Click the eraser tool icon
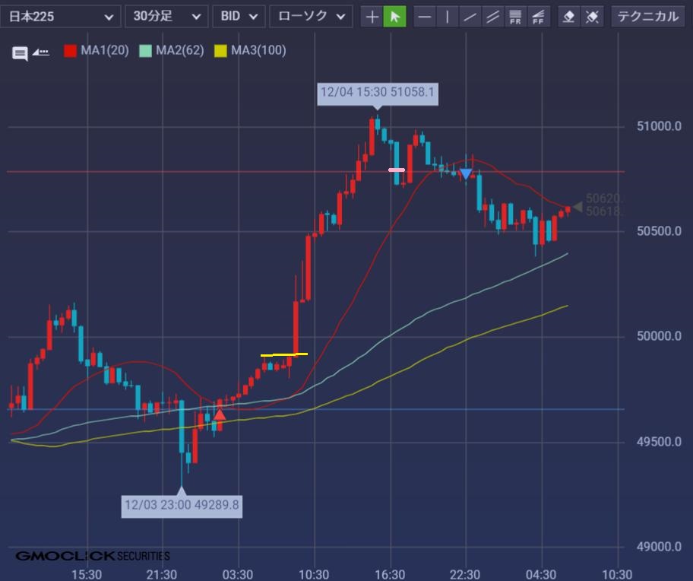The width and height of the screenshot is (693, 581). [x=568, y=17]
